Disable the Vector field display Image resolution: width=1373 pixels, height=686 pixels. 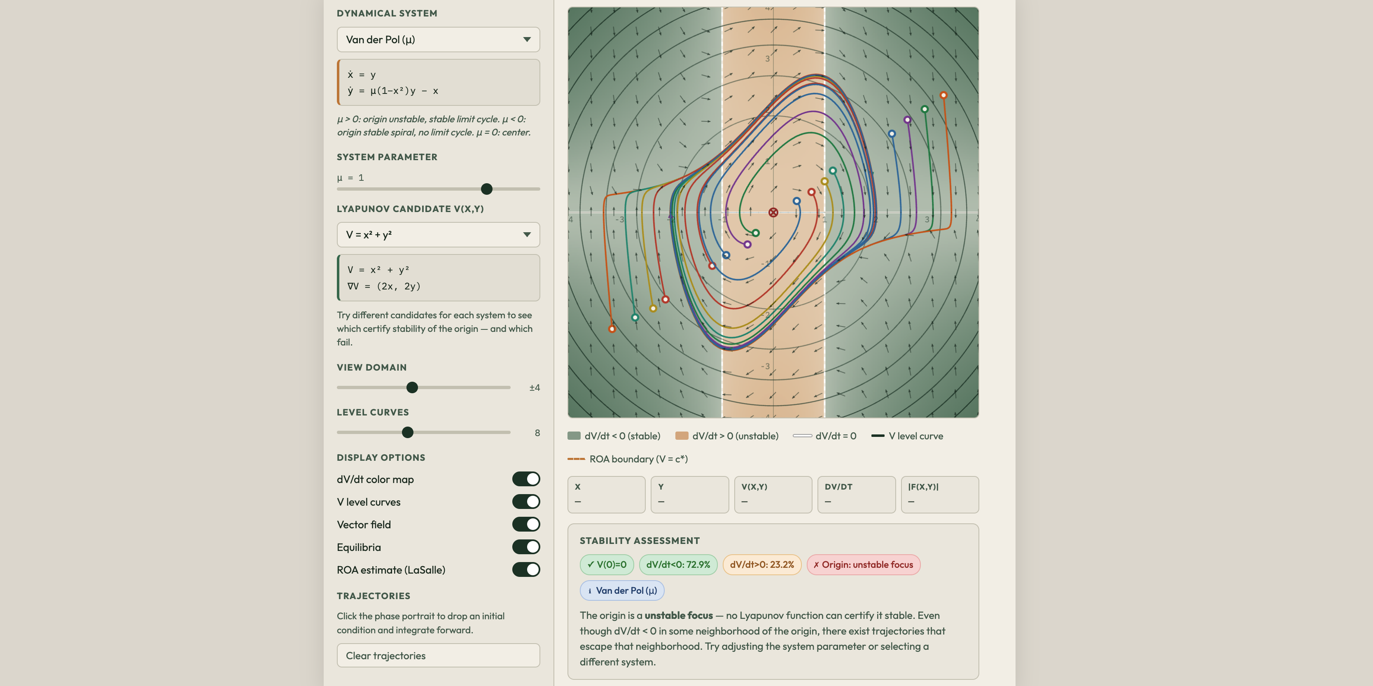[x=526, y=524]
